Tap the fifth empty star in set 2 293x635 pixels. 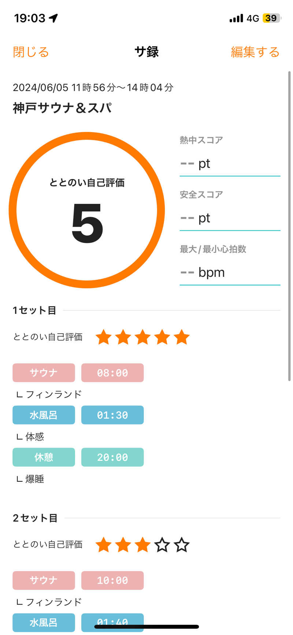click(x=182, y=545)
